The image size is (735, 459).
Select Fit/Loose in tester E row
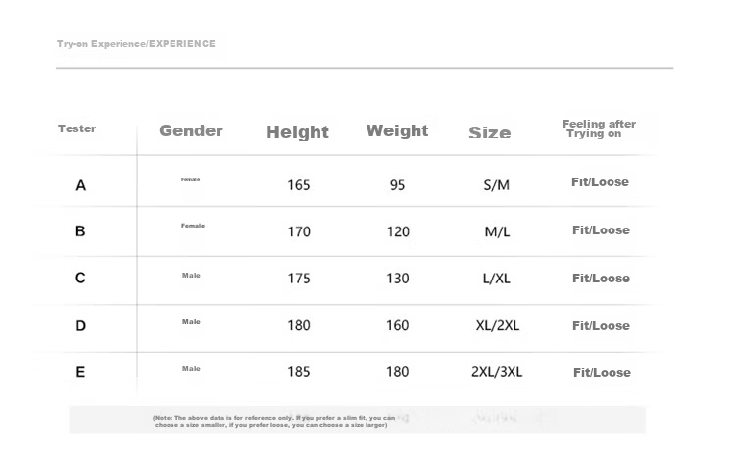click(x=602, y=372)
